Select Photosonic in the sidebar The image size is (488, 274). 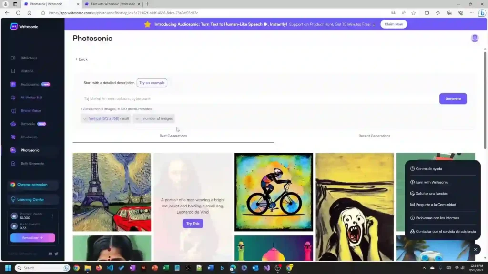30,150
